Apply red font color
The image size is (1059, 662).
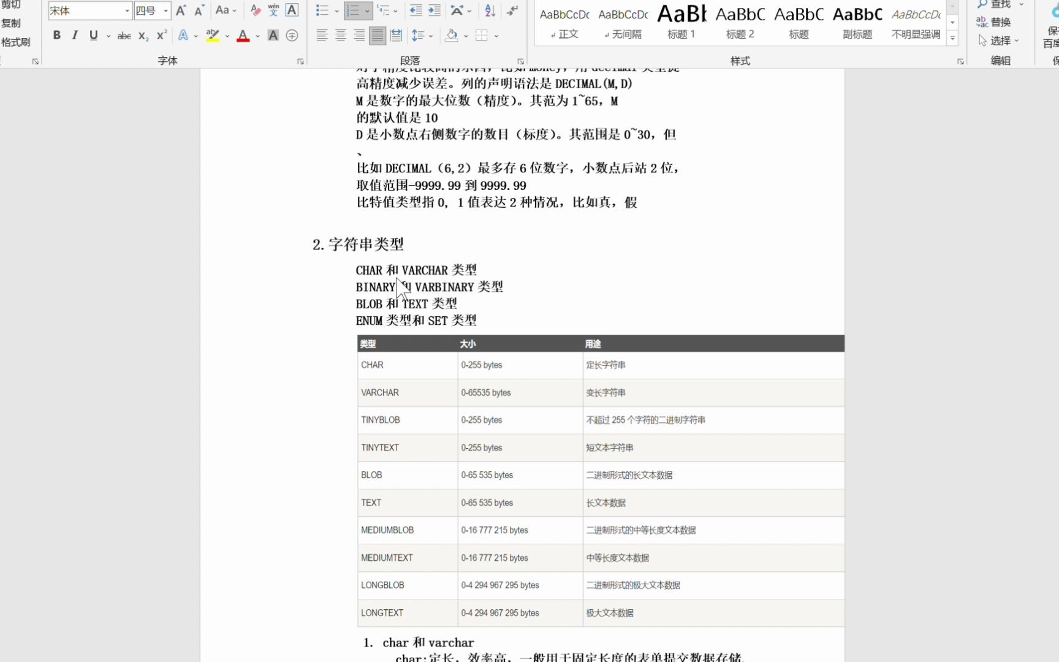[x=243, y=36]
